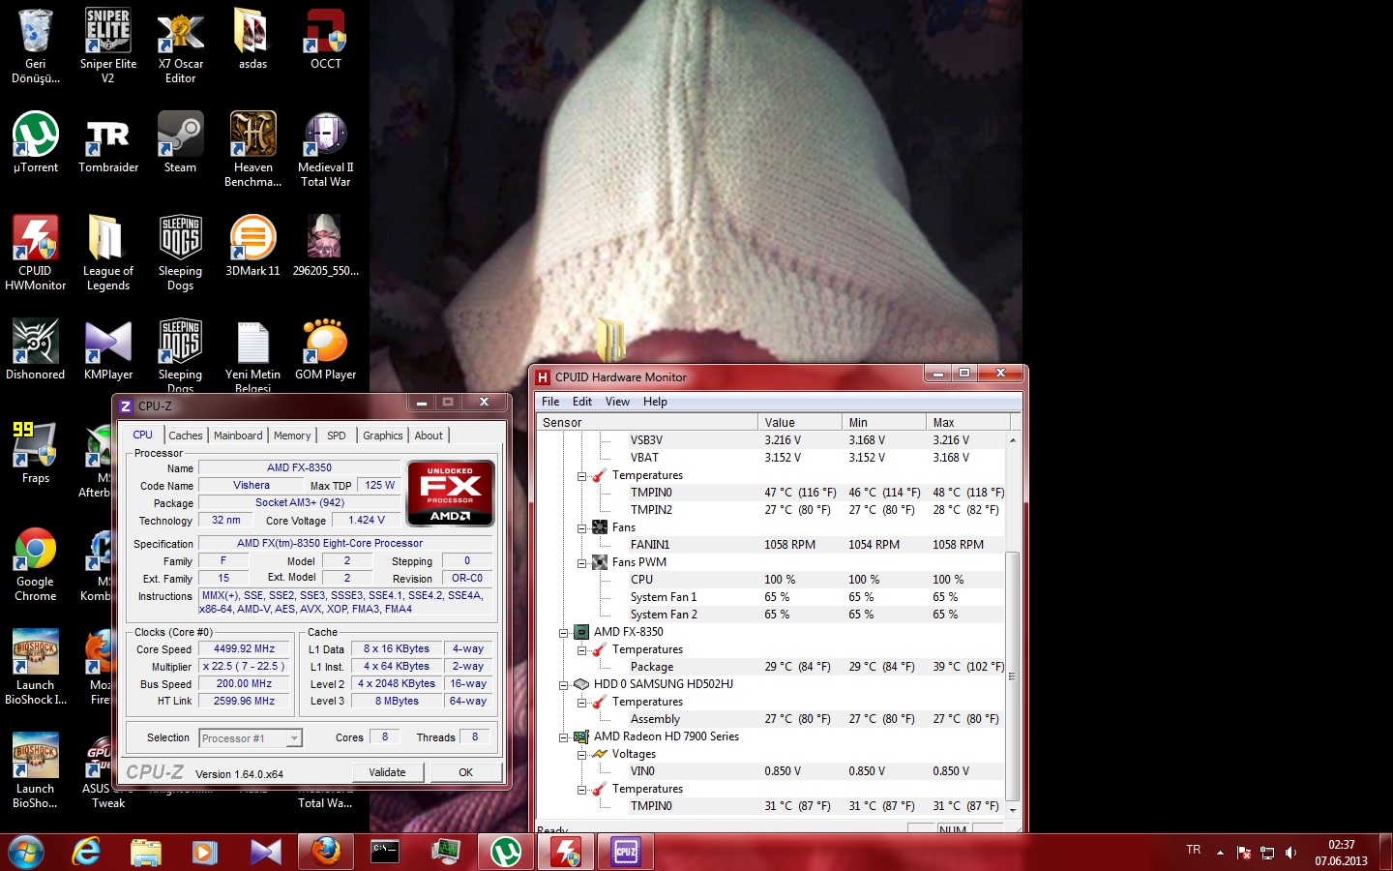The height and width of the screenshot is (871, 1393).
Task: Open the Memory tab in CPU-Z
Action: pos(292,435)
